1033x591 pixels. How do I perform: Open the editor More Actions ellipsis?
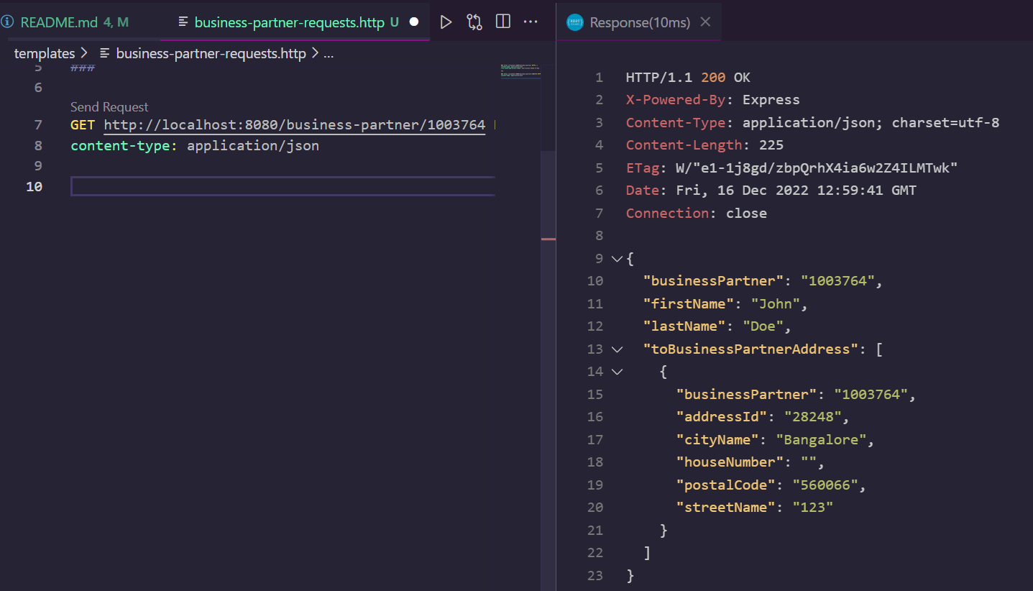(x=531, y=22)
